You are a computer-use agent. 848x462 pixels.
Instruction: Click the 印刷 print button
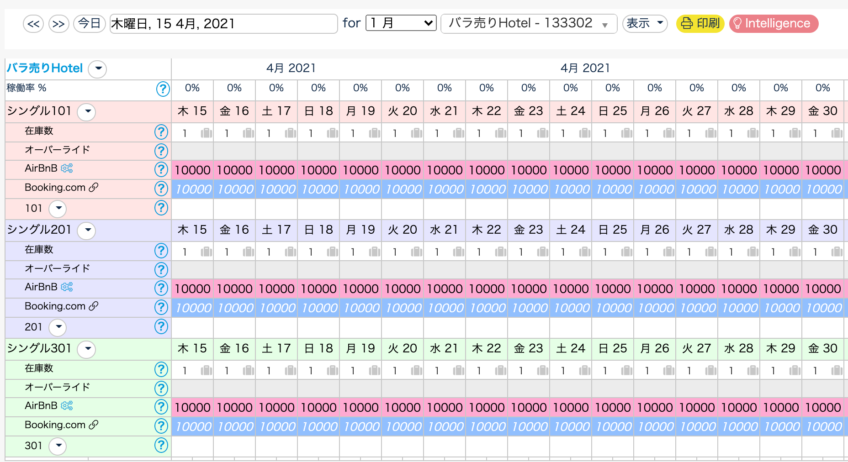tap(700, 23)
